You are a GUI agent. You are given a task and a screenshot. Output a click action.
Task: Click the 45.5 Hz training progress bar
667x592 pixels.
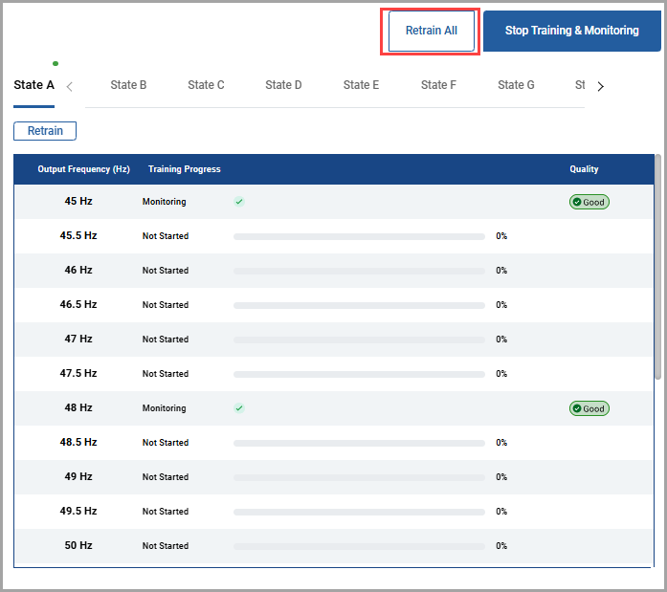pyautogui.click(x=359, y=236)
